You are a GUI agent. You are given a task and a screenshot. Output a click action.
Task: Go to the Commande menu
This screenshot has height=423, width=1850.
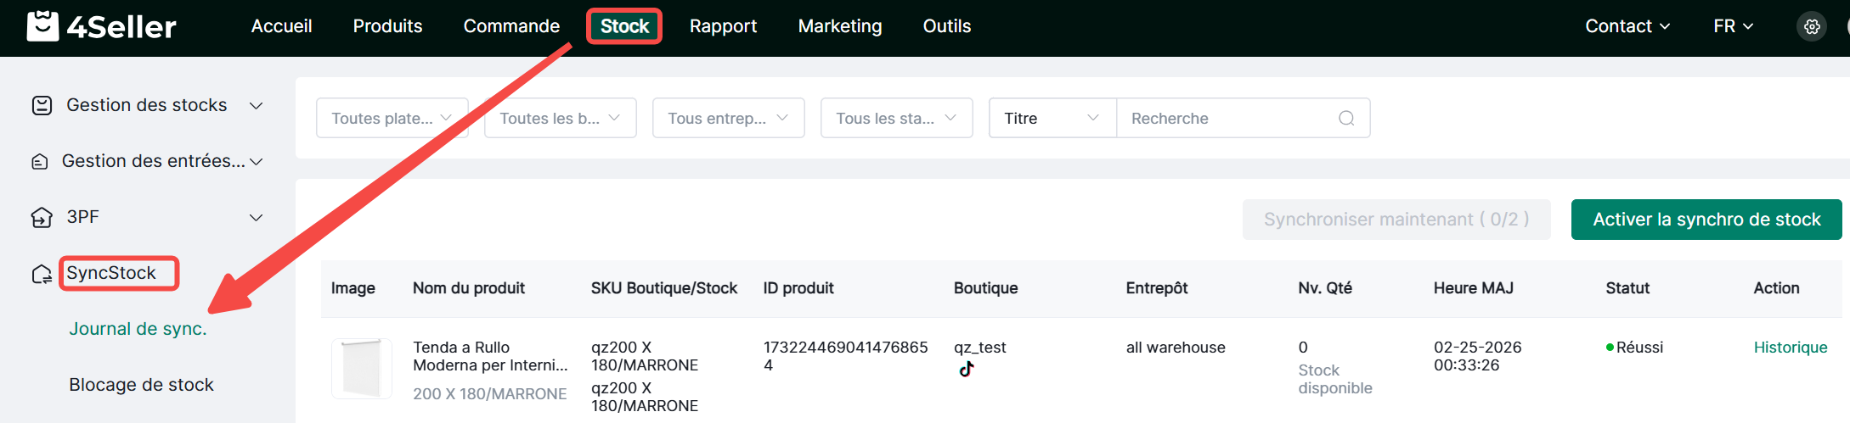[x=511, y=26]
